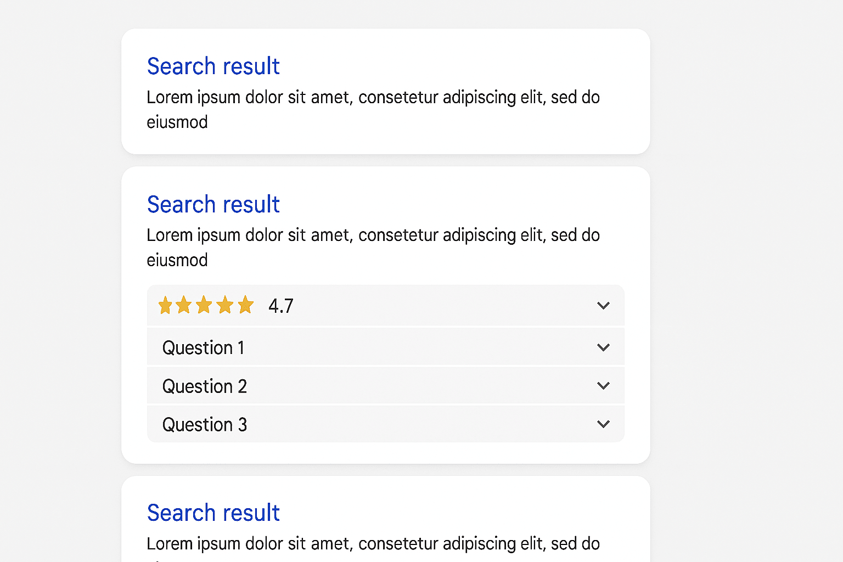Click the first star in the rating row

(165, 305)
